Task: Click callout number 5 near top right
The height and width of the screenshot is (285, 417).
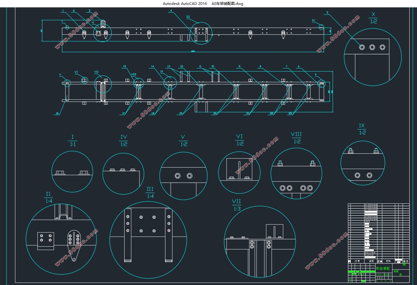Action: (x=327, y=13)
